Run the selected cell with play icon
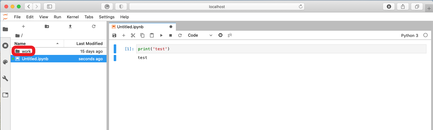 coord(161,35)
